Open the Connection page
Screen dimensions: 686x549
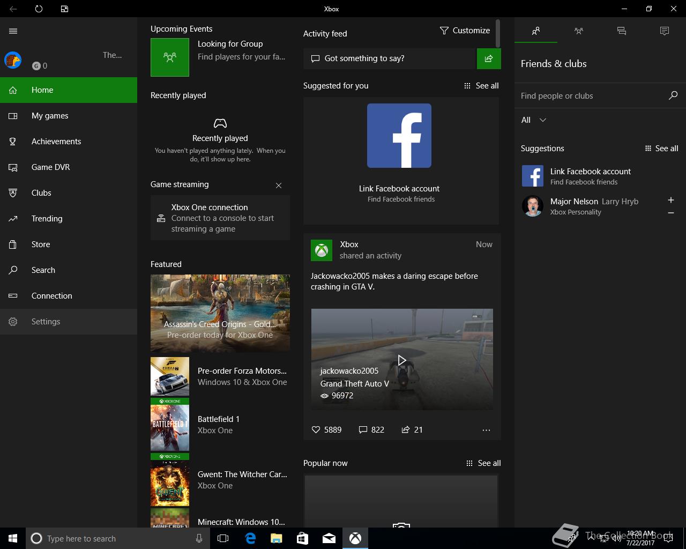pos(69,296)
